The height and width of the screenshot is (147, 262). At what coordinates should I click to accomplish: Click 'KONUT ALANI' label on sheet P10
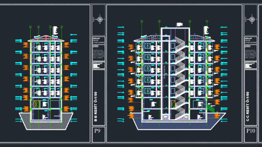[x=250, y=63]
